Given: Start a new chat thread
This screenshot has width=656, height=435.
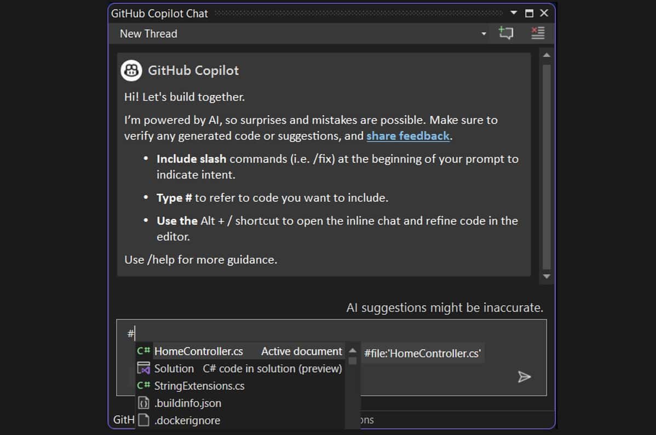Looking at the screenshot, I should pyautogui.click(x=505, y=33).
